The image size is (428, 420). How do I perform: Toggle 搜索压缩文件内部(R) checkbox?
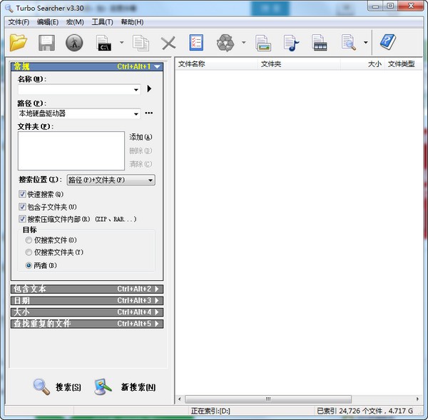[22, 219]
